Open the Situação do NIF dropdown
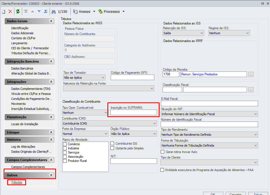The height and width of the screenshot is (195, 270). coord(210,114)
